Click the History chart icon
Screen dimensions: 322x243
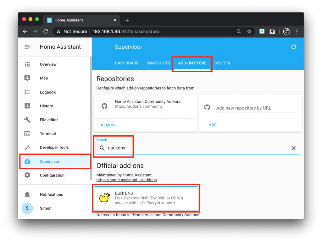pyautogui.click(x=27, y=106)
